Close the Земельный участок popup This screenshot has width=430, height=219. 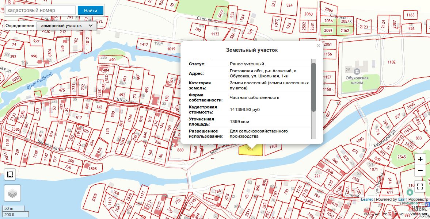318,46
